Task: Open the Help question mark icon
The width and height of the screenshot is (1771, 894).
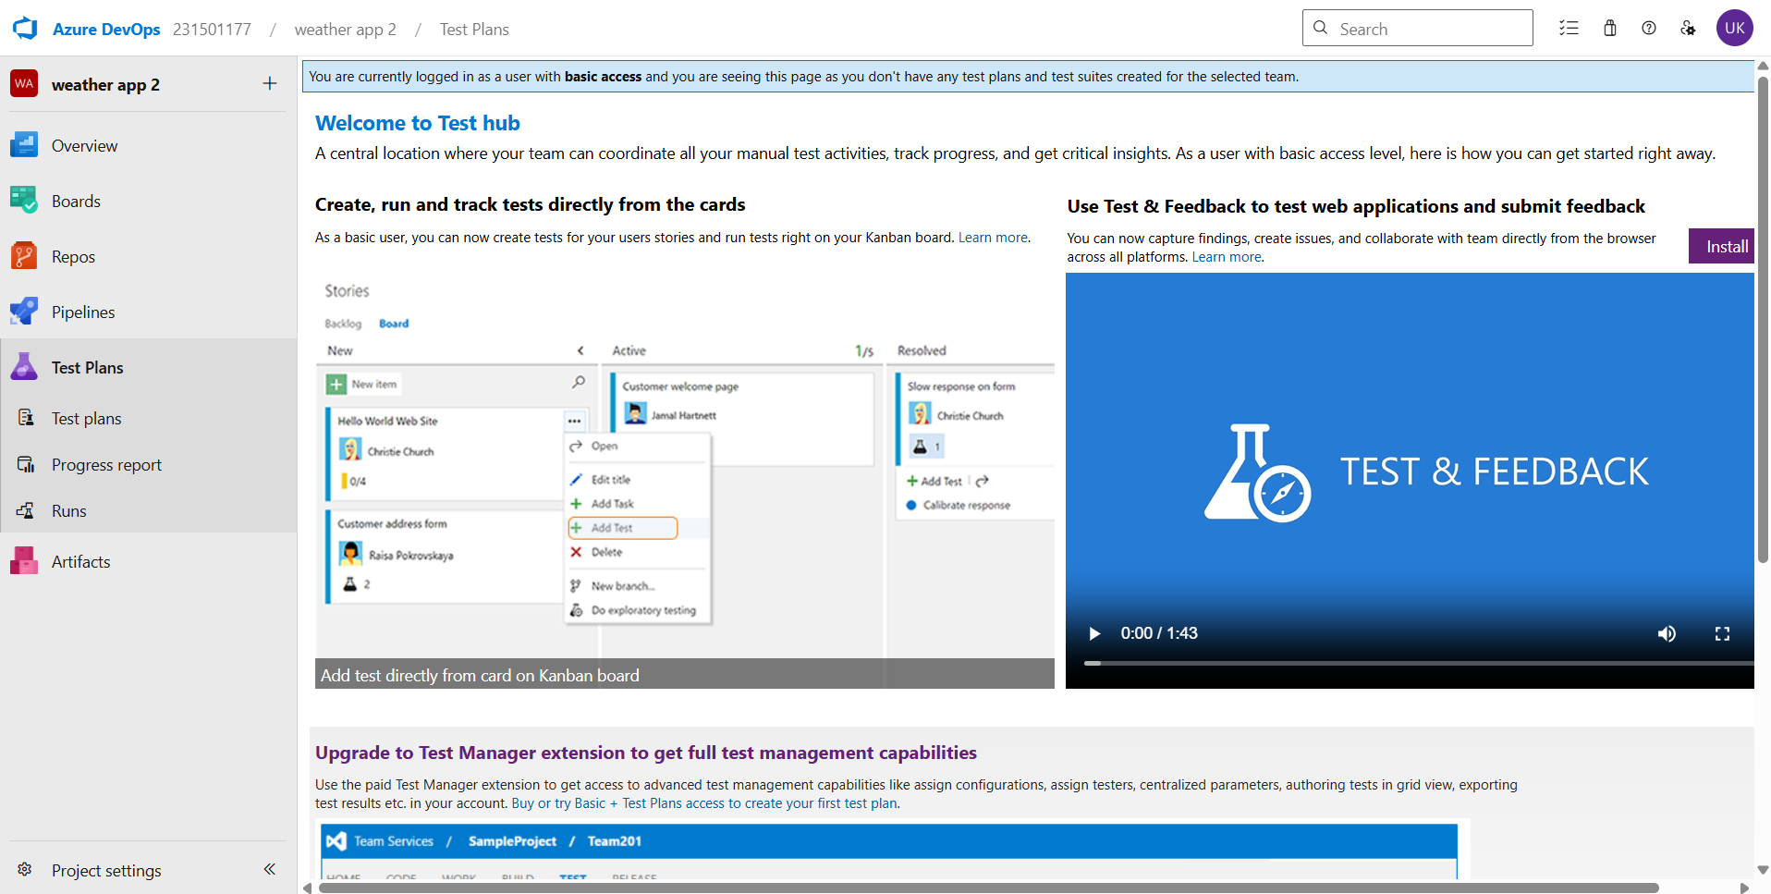Action: coord(1649,29)
